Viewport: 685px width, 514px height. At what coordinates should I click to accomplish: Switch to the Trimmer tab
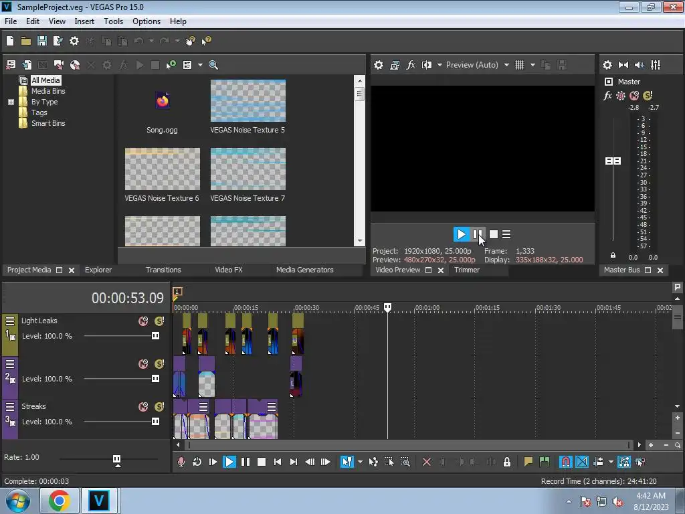[466, 270]
